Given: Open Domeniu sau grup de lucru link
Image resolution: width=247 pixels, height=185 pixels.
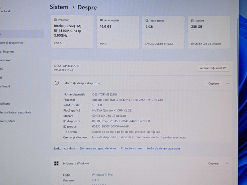Looking at the screenshot, I should tap(98, 148).
